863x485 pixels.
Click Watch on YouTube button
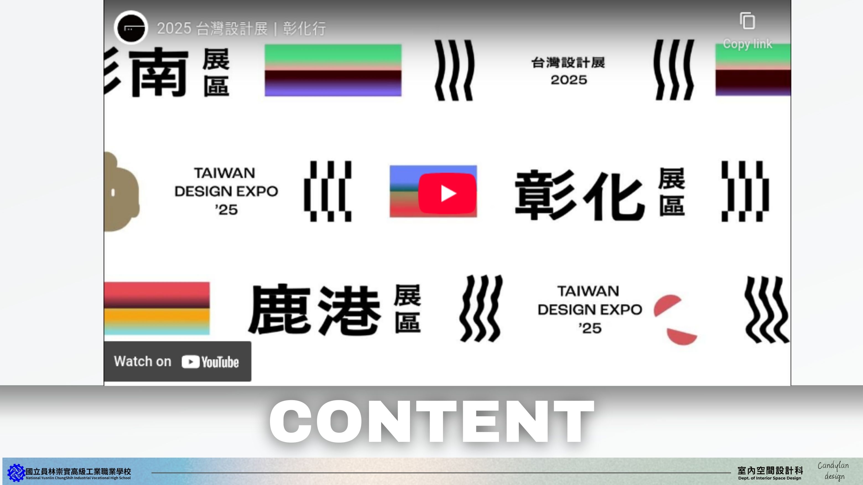tap(177, 361)
